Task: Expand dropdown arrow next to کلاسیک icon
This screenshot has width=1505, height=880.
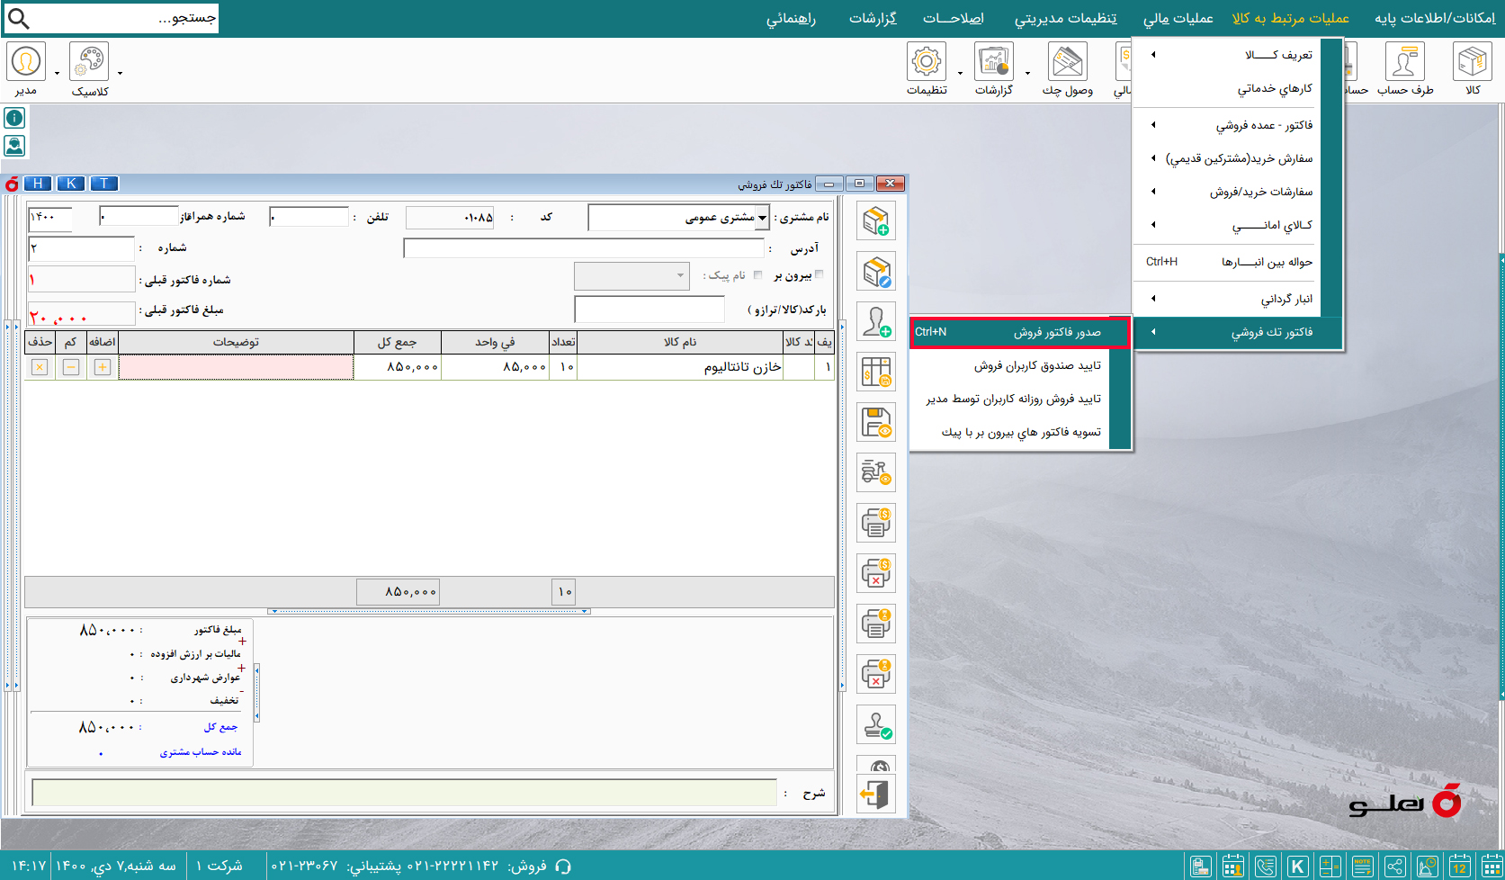Action: point(120,74)
